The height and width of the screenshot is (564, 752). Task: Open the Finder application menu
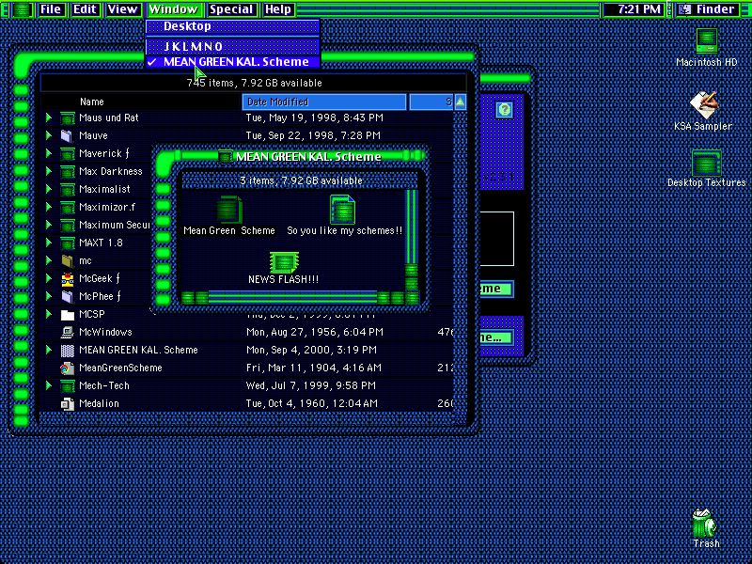coord(708,9)
